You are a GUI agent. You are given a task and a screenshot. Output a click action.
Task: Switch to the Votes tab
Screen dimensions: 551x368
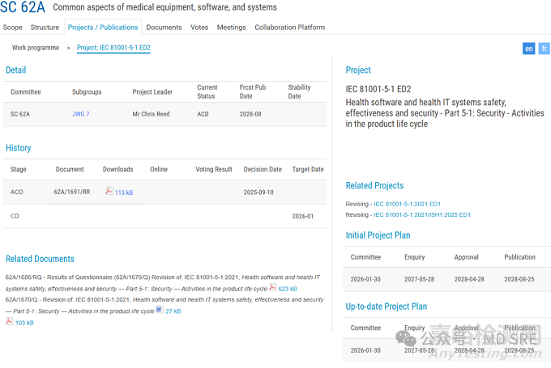(199, 27)
